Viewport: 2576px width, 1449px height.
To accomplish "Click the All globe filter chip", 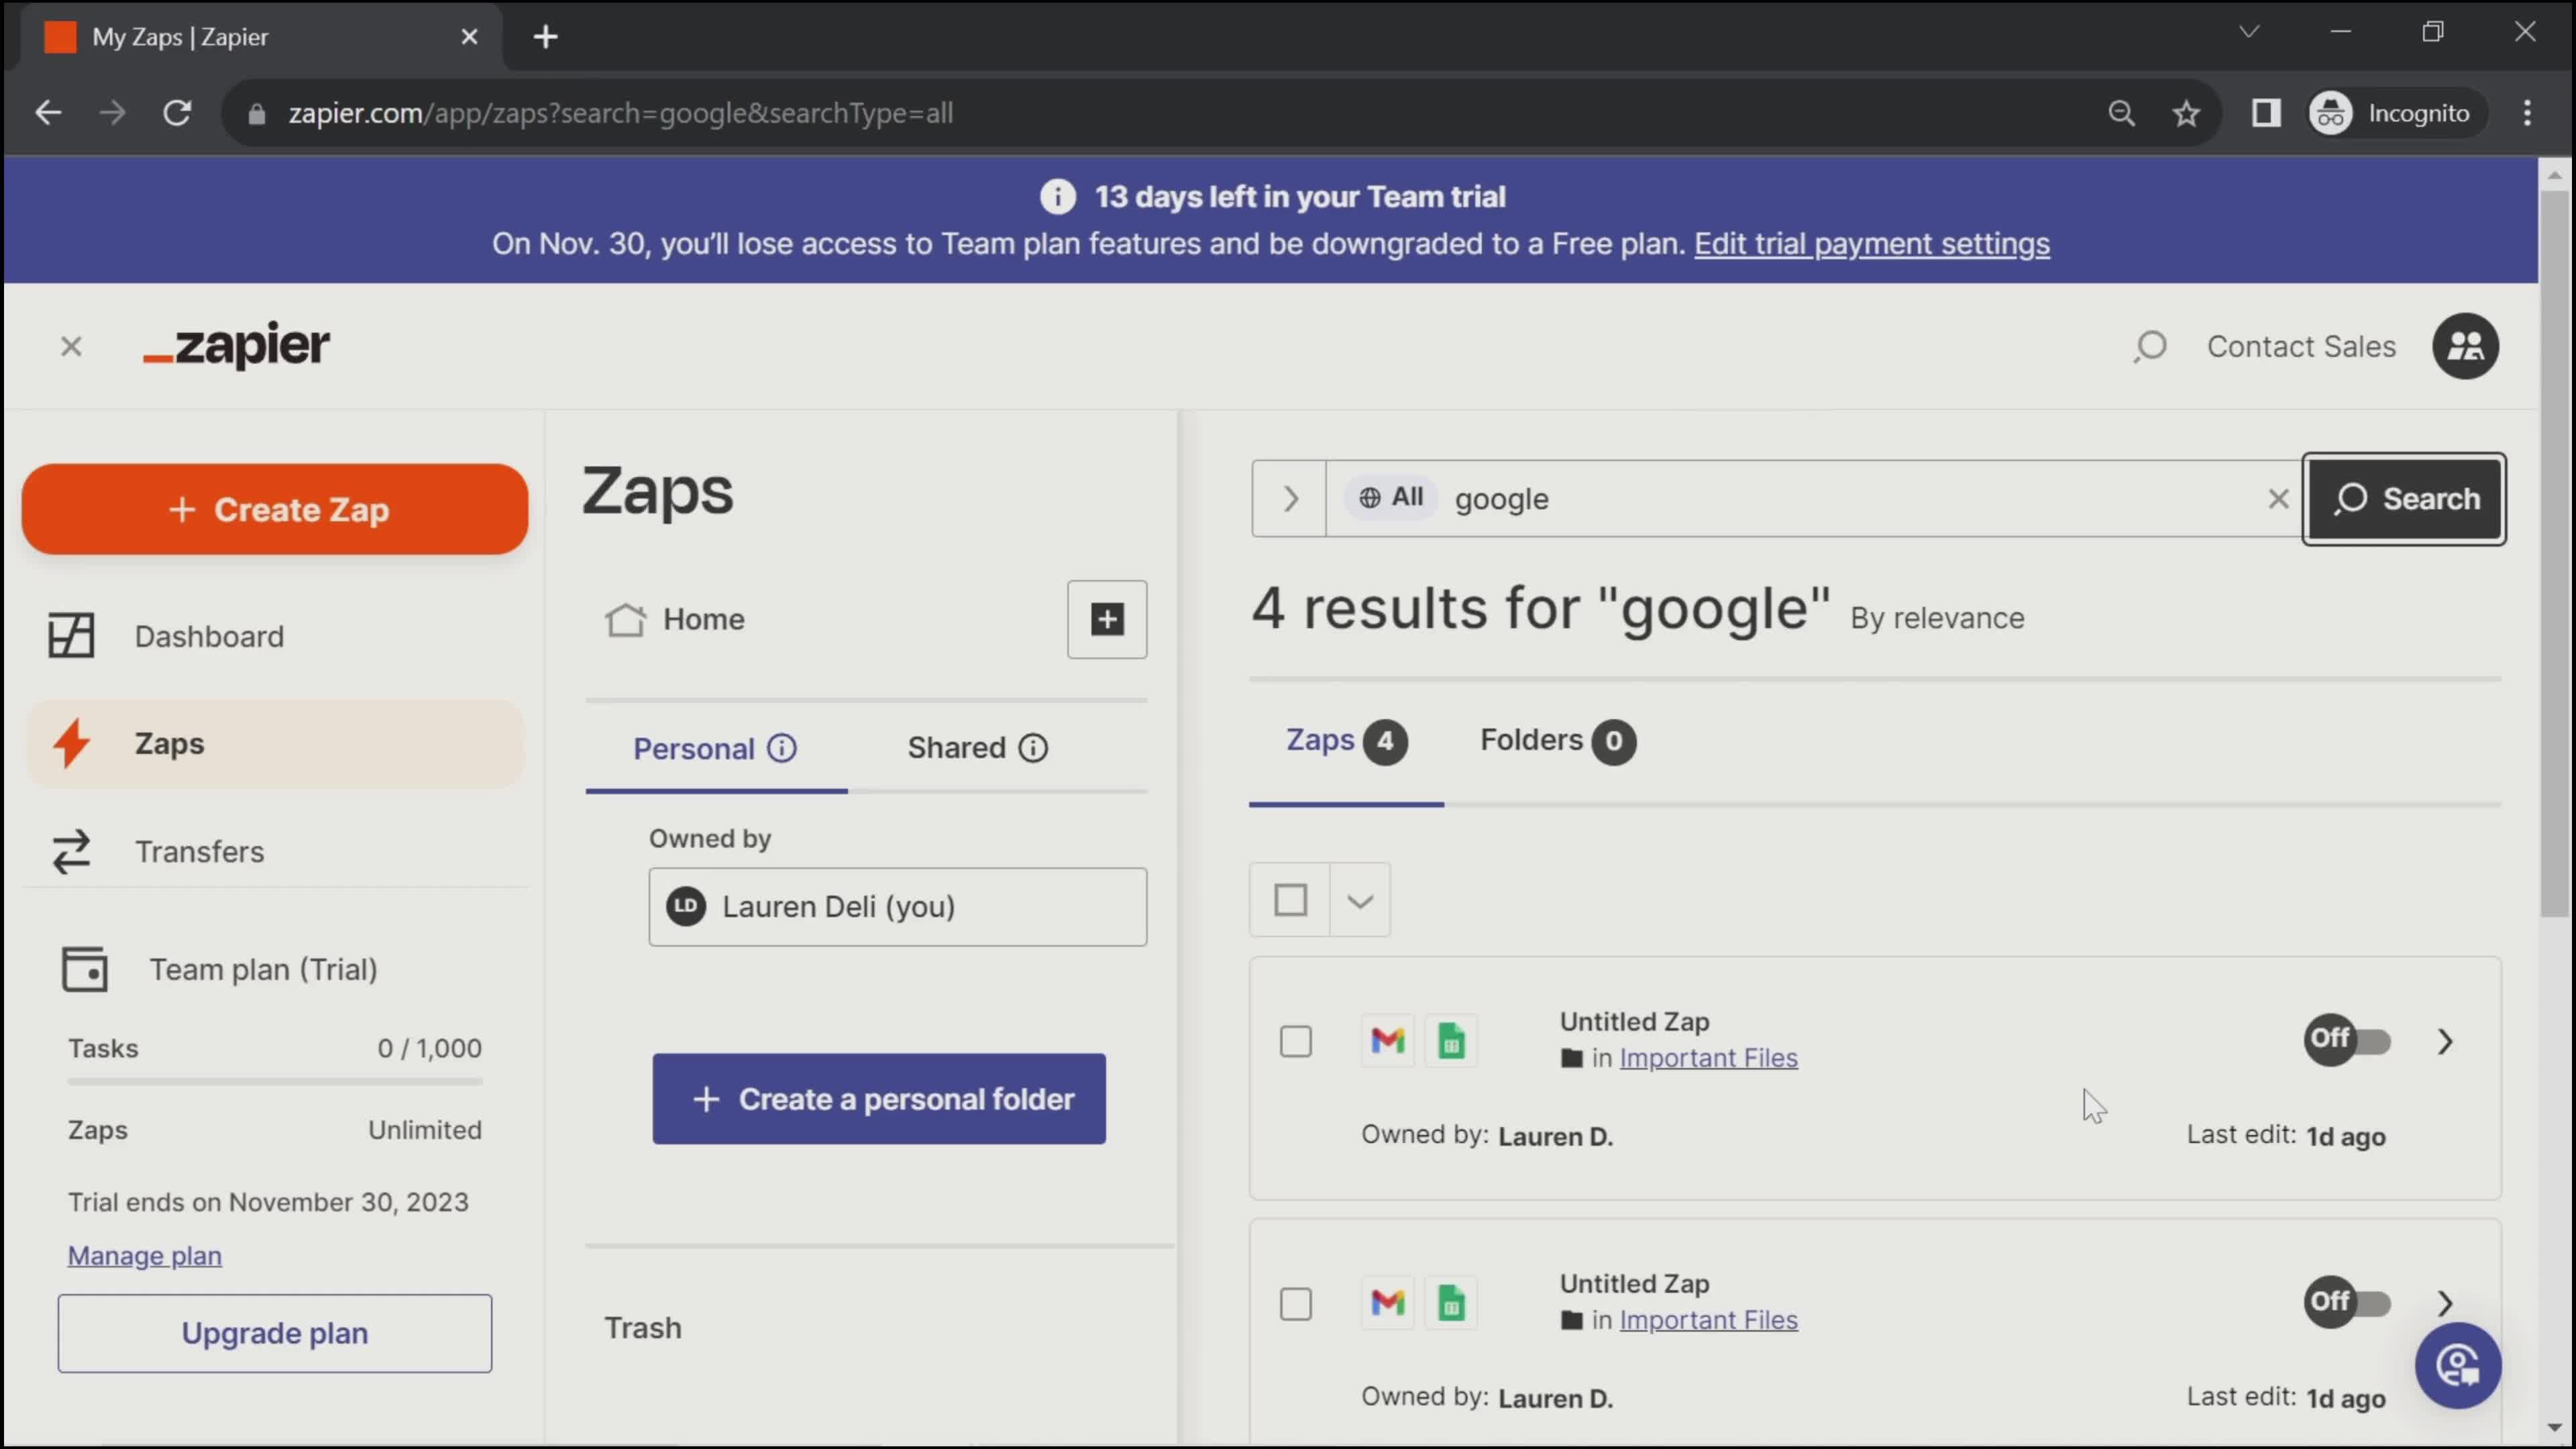I will [1391, 497].
